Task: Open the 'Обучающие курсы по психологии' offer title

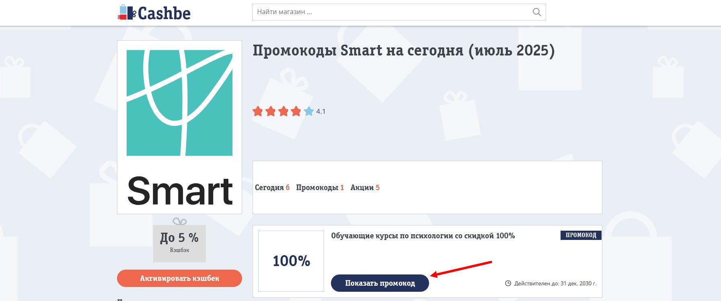Action: pyautogui.click(x=423, y=236)
